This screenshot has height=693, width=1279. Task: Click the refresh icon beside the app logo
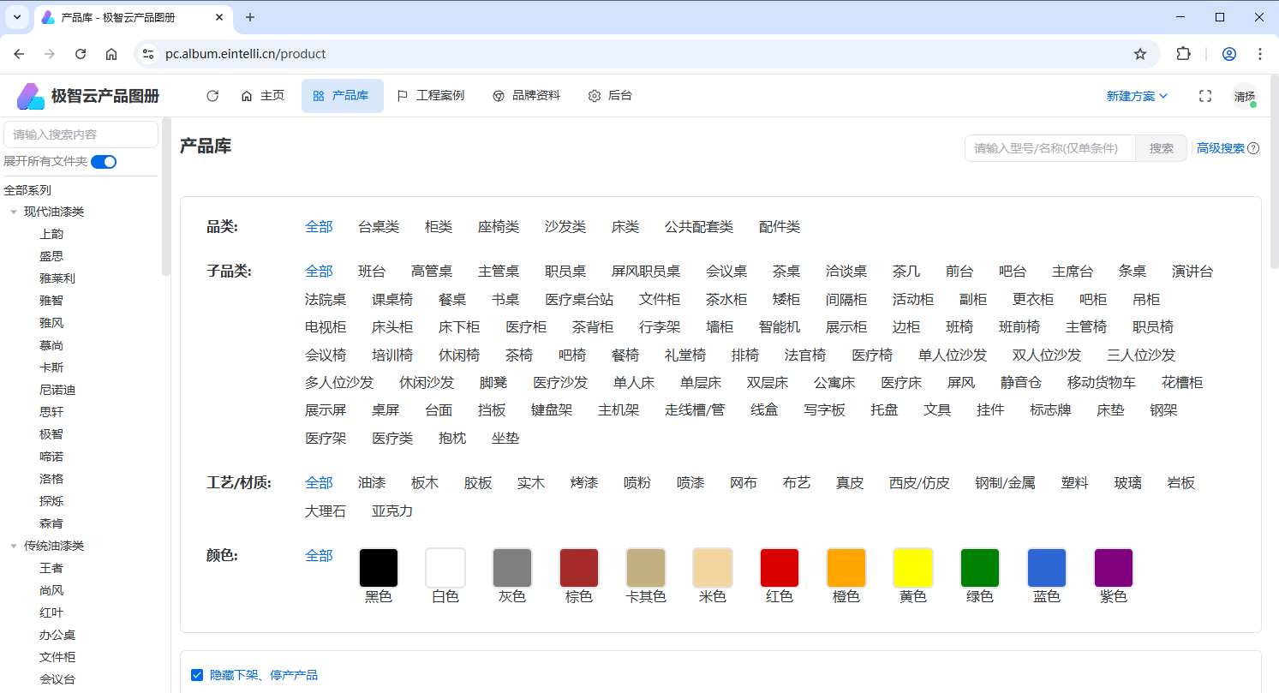212,96
